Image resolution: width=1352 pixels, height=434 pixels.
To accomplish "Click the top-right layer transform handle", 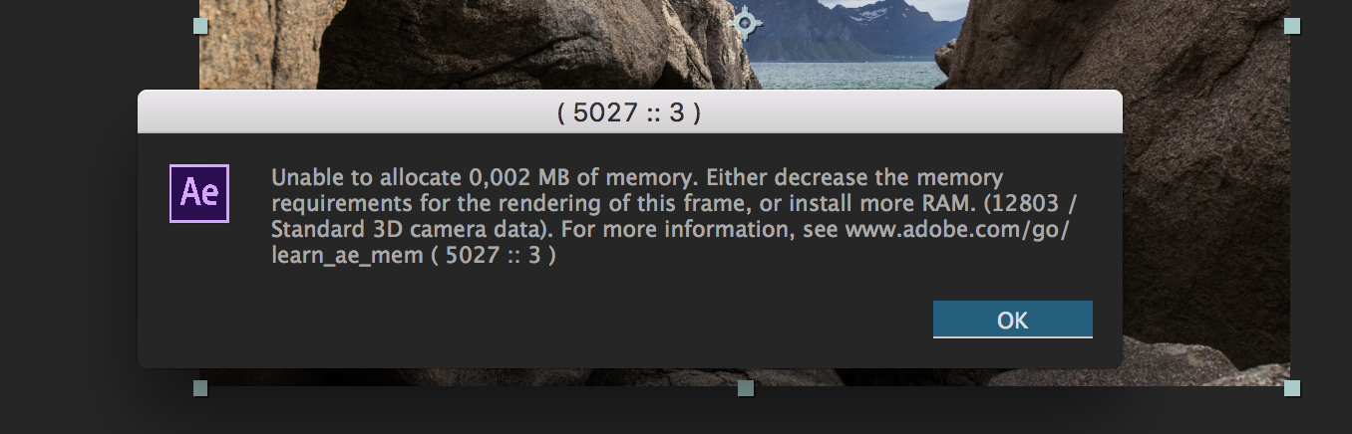I will (x=1292, y=25).
